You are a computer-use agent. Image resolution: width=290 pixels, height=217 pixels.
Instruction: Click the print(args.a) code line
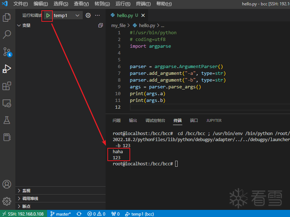(x=147, y=94)
